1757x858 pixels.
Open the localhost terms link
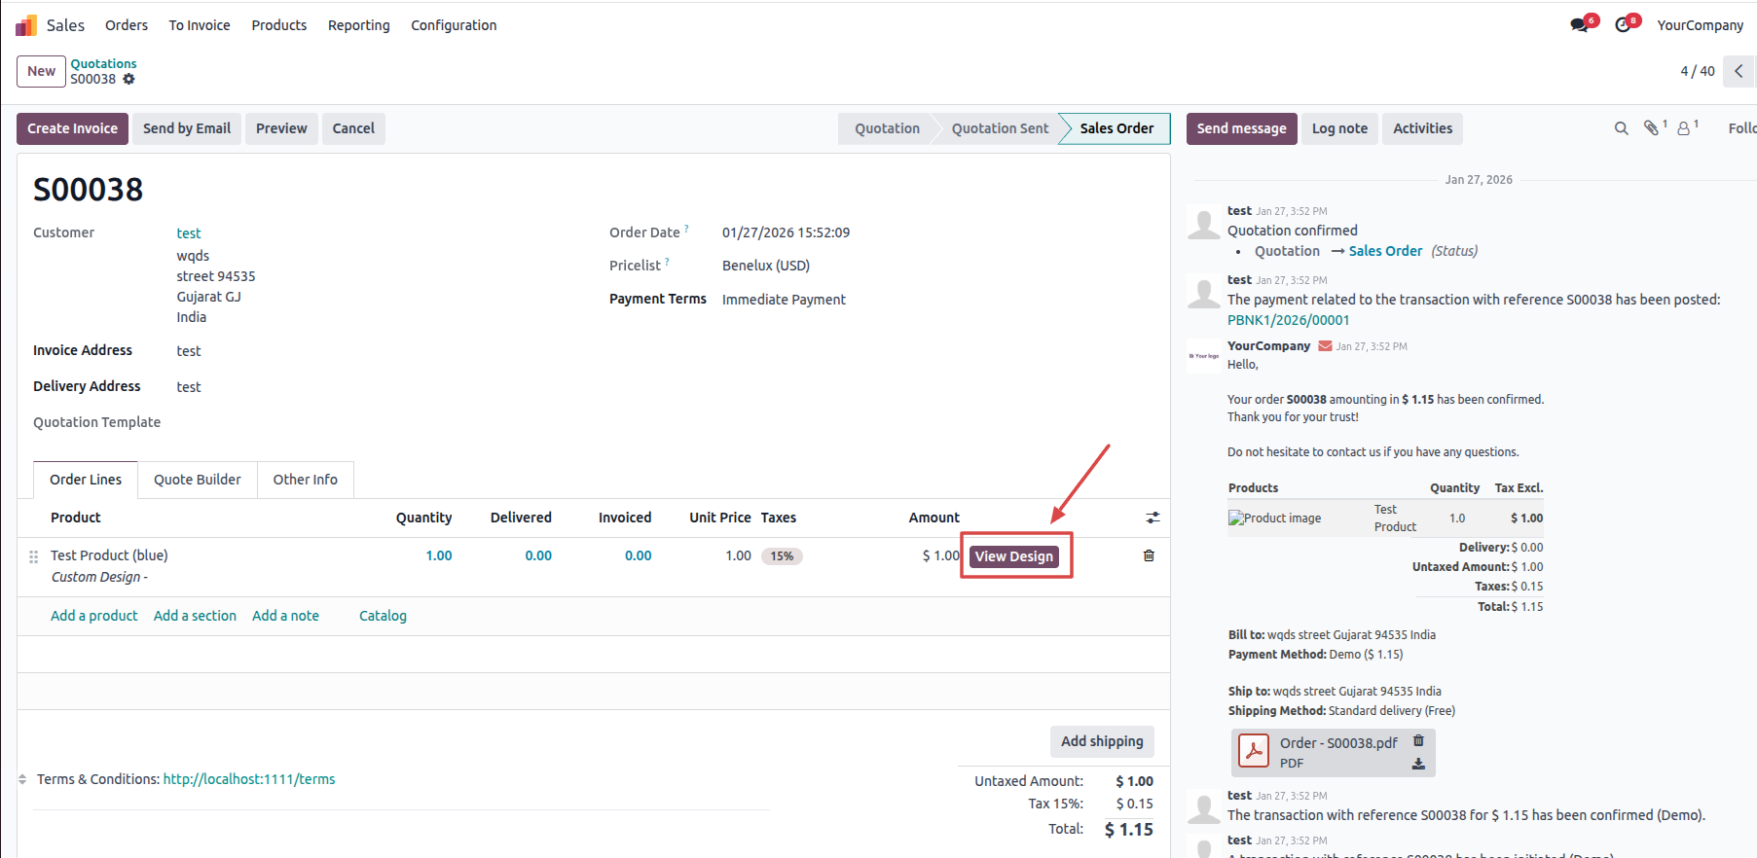pyautogui.click(x=249, y=779)
